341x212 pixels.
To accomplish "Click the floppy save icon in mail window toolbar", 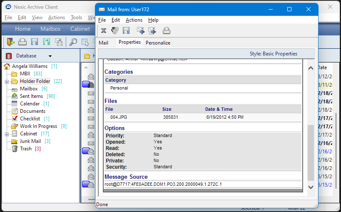I will [x=126, y=31].
